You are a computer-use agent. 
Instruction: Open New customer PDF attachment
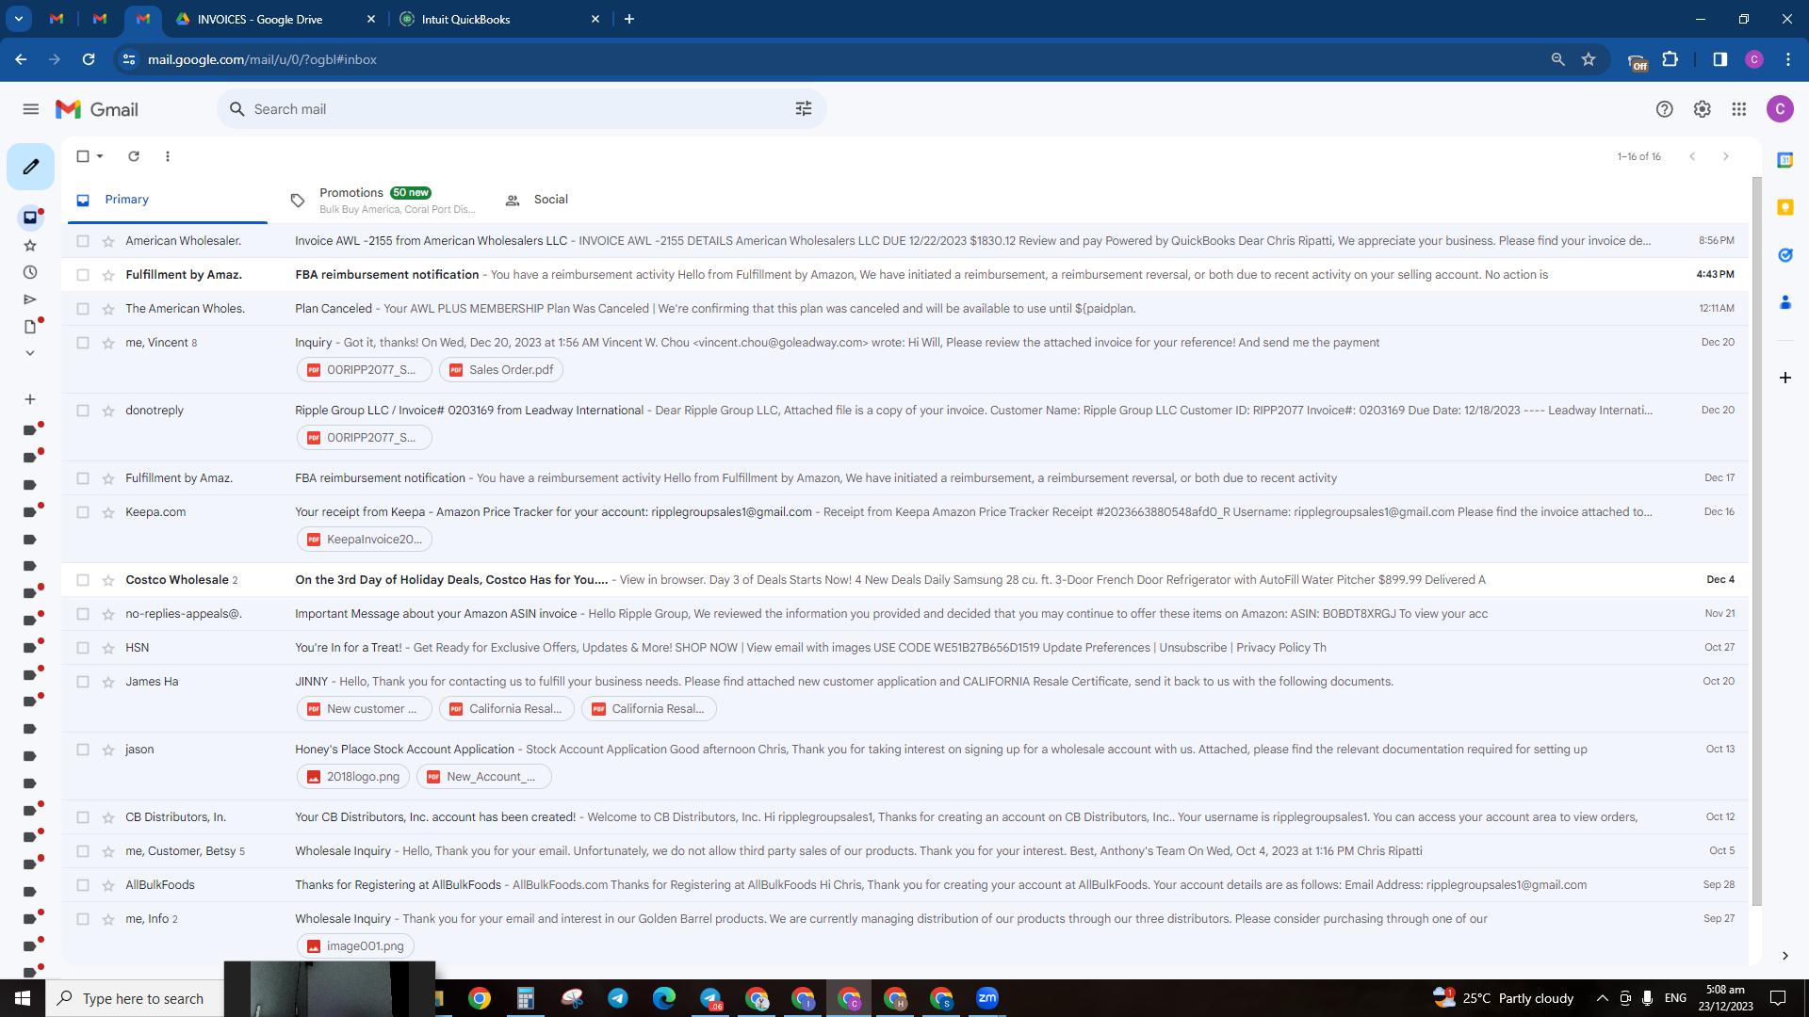coord(365,709)
